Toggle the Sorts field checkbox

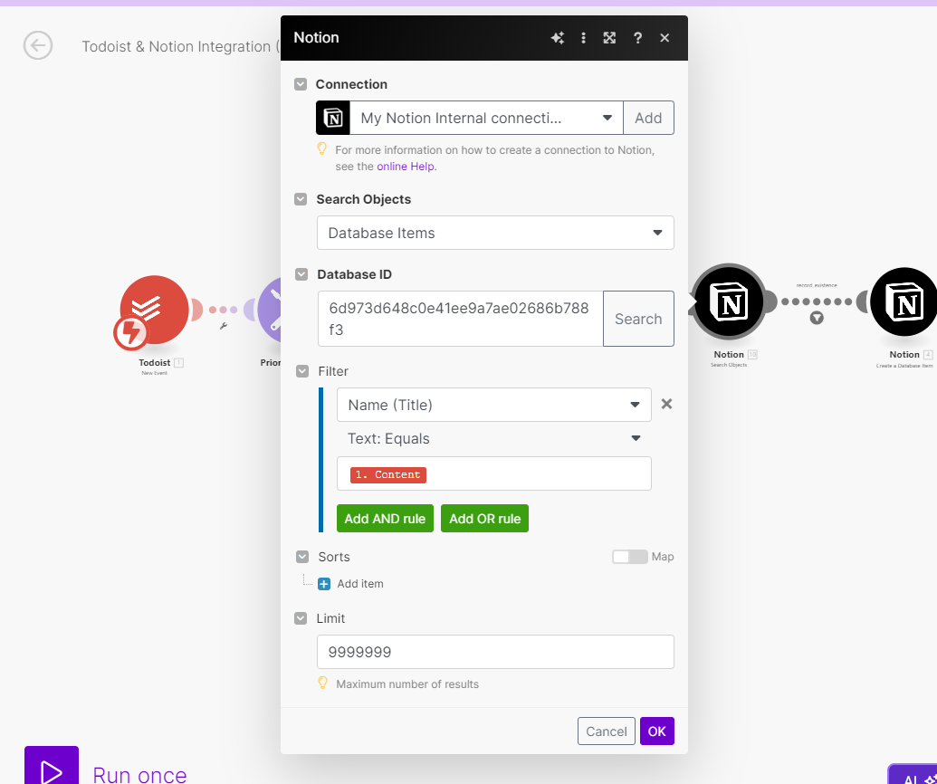point(302,557)
